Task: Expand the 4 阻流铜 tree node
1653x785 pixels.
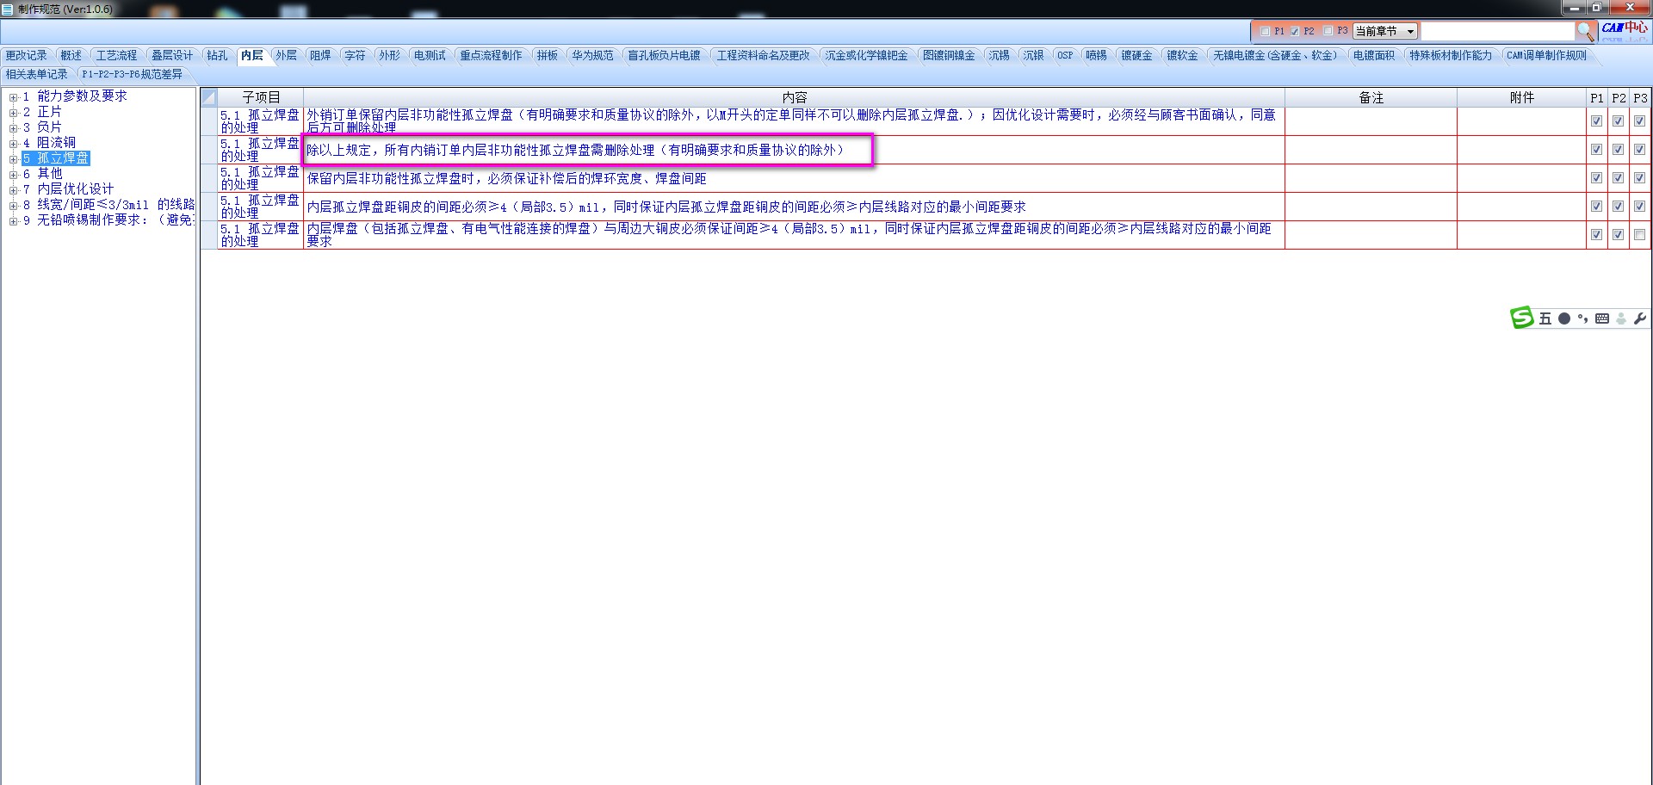Action: click(13, 144)
